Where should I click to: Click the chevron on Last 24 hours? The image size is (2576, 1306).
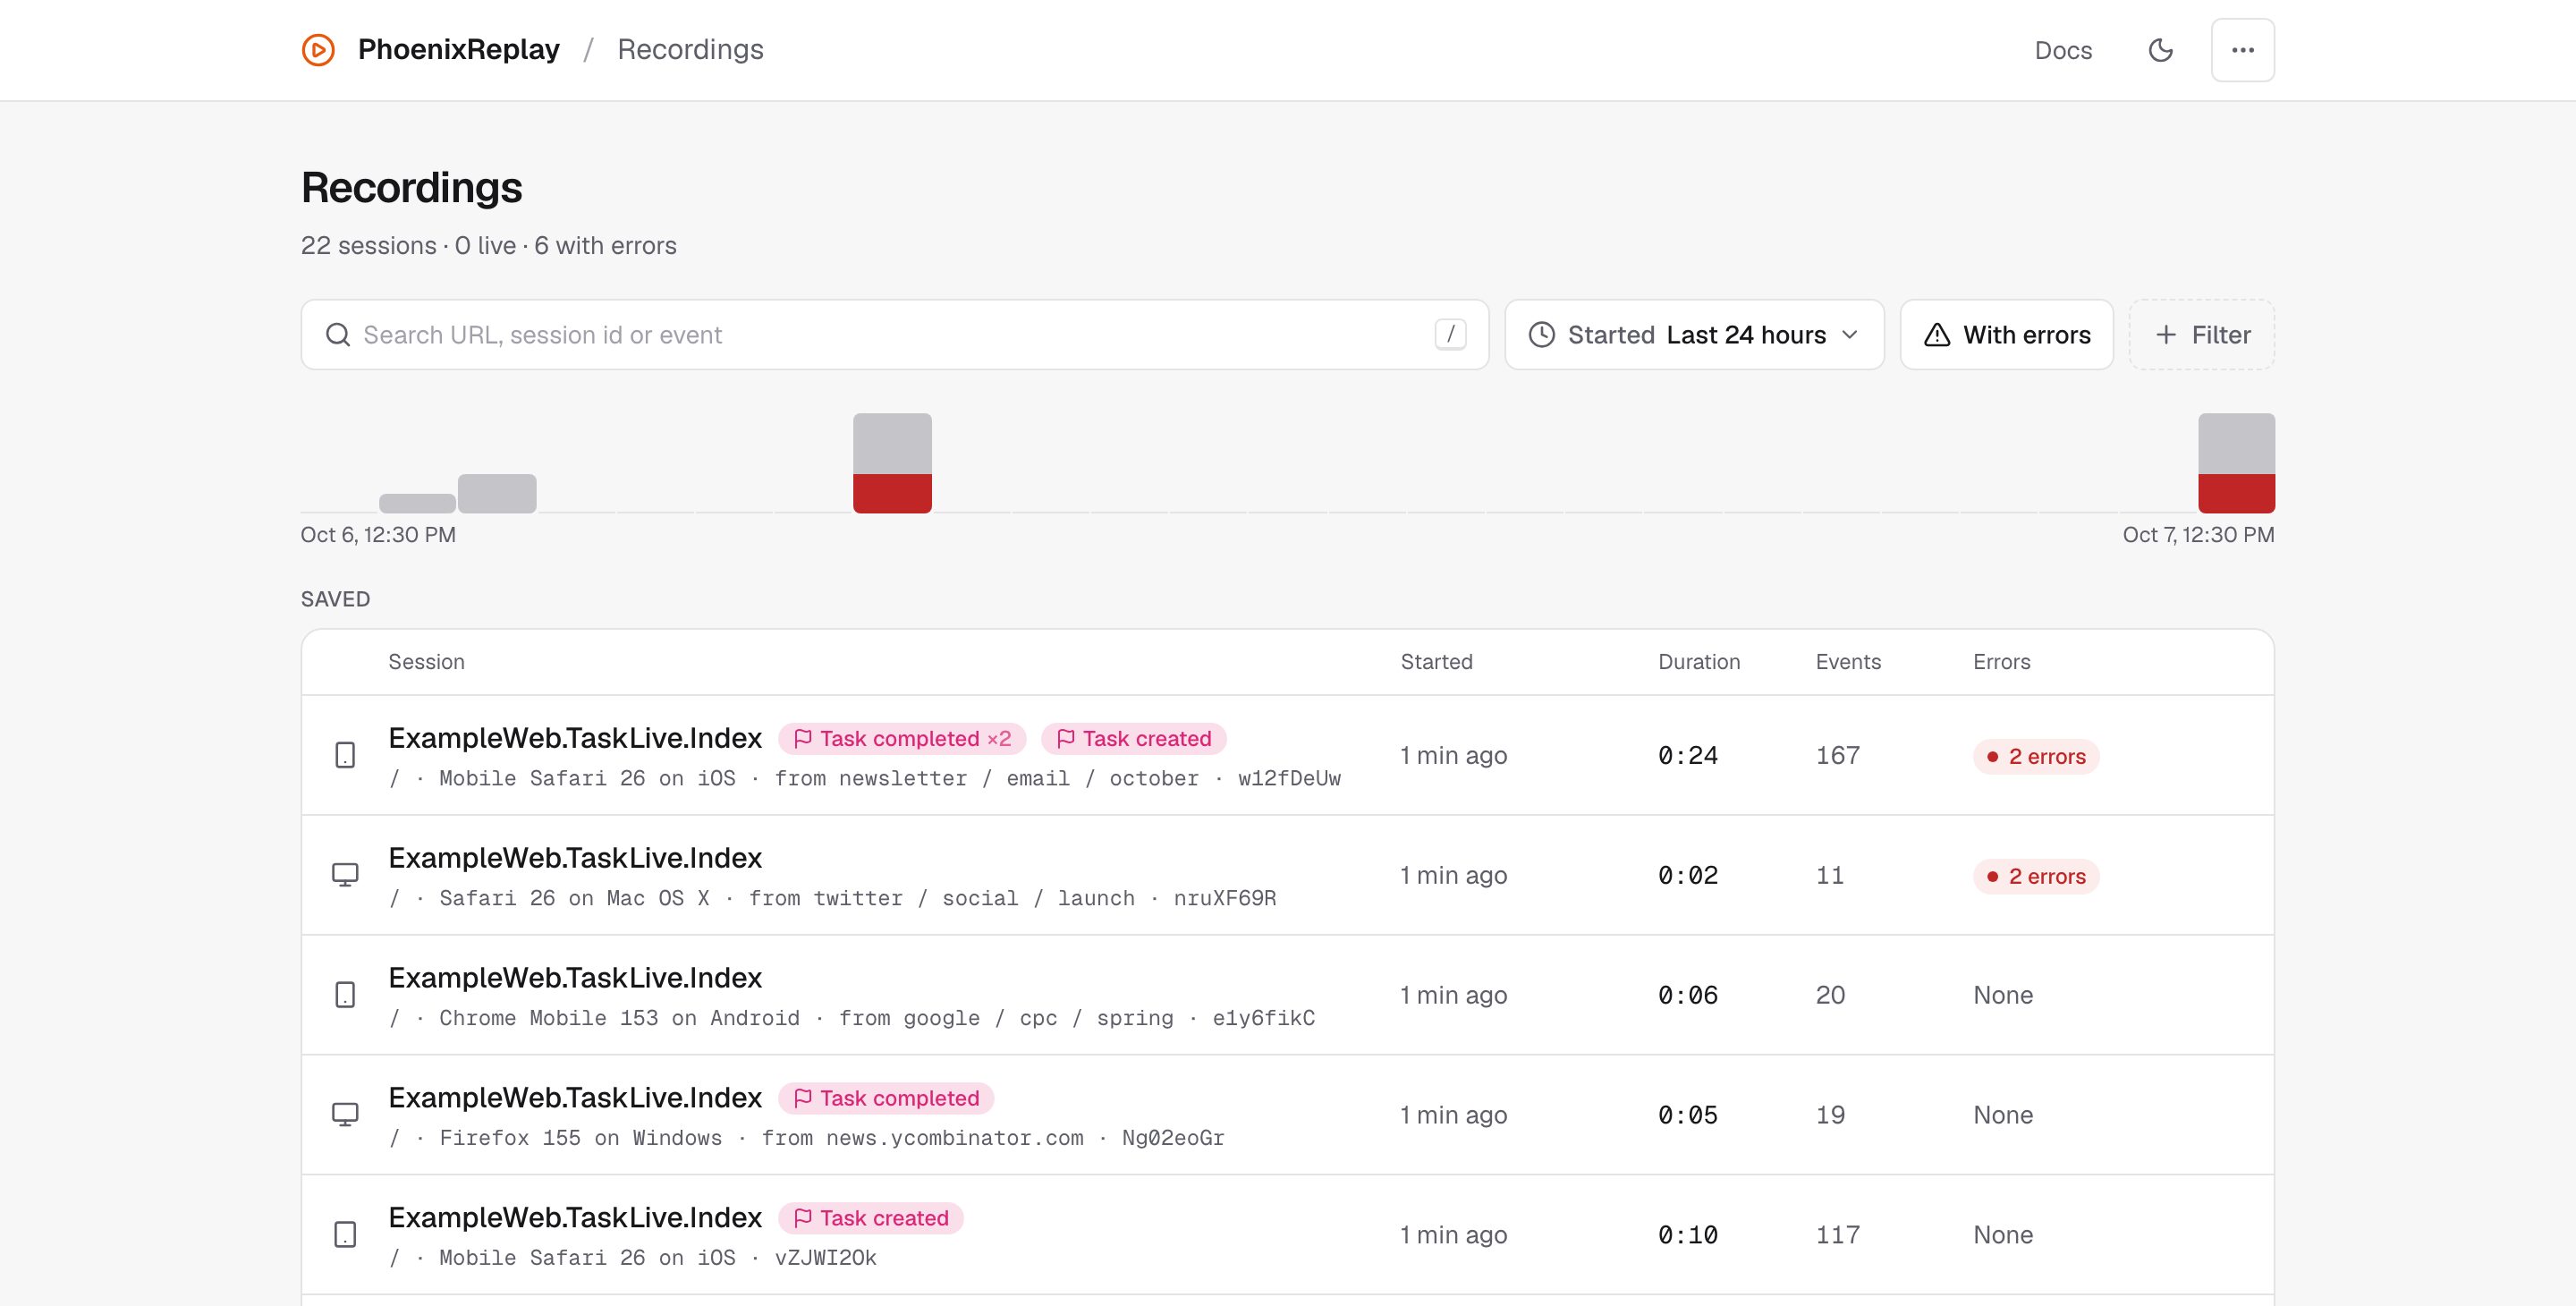point(1850,335)
